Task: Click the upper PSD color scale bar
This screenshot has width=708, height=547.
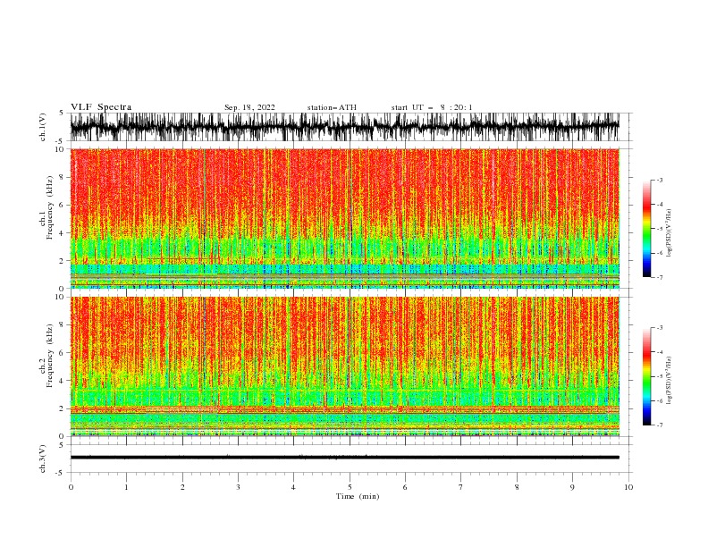Action: pyautogui.click(x=646, y=229)
